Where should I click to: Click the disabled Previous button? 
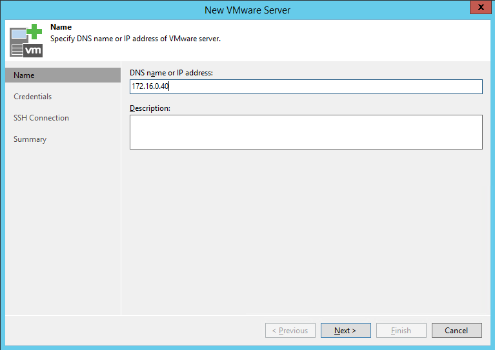[290, 330]
